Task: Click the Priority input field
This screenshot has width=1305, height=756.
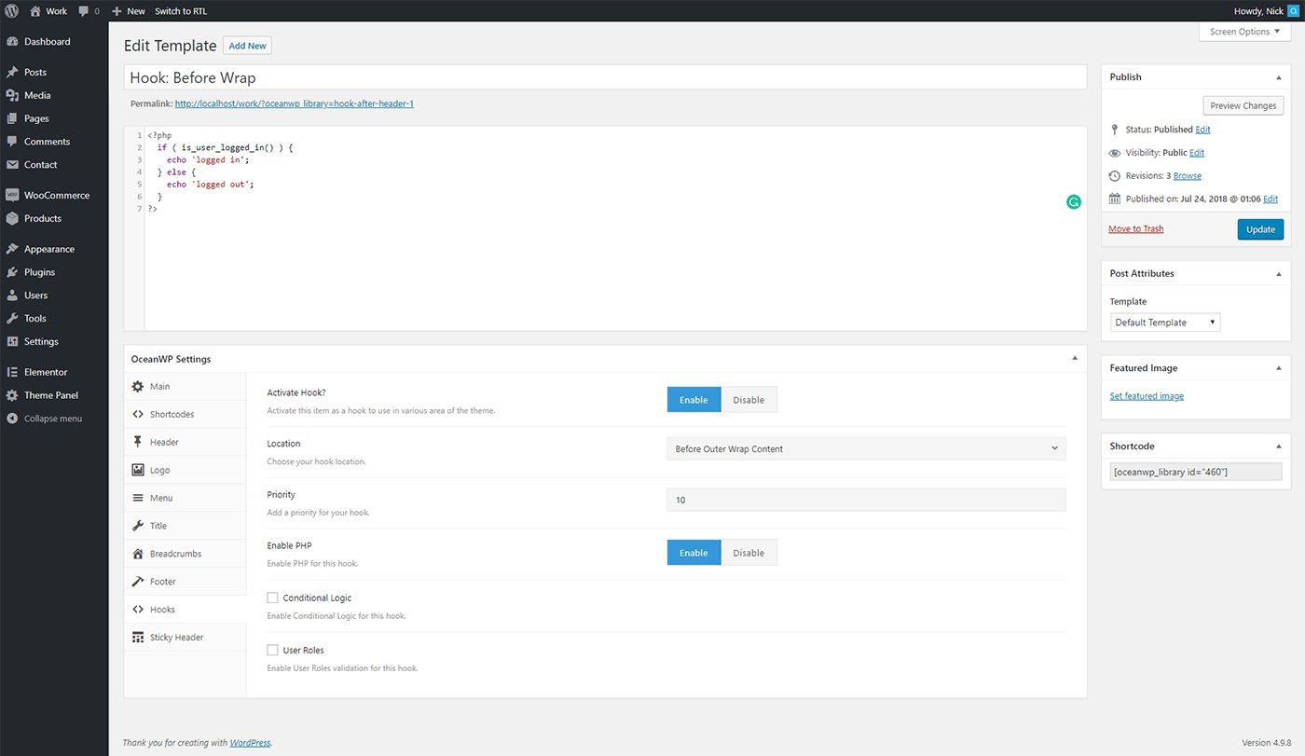Action: 866,500
